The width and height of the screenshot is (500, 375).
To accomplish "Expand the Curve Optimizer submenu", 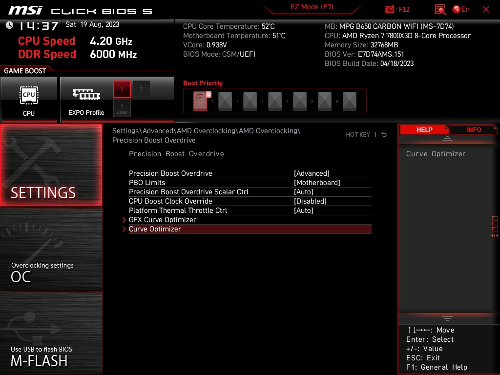I will point(250,229).
